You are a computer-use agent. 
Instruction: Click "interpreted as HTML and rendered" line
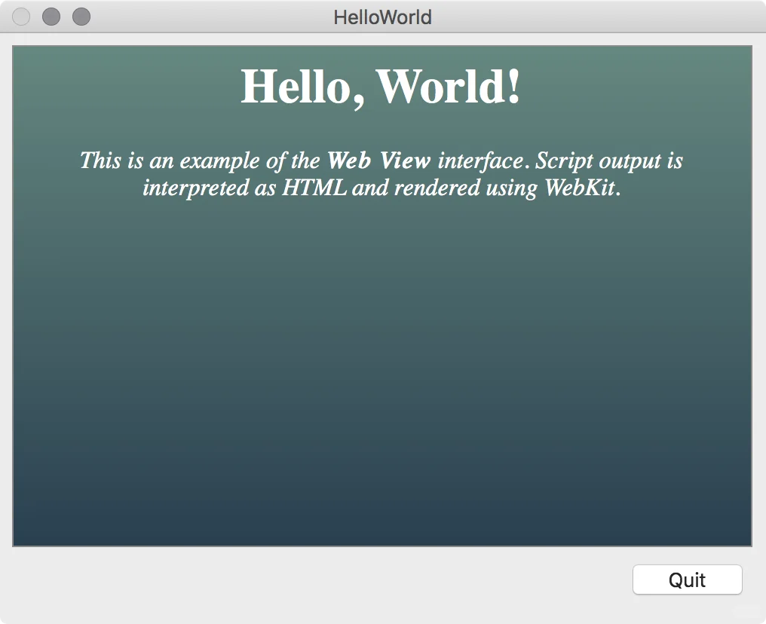tap(381, 188)
